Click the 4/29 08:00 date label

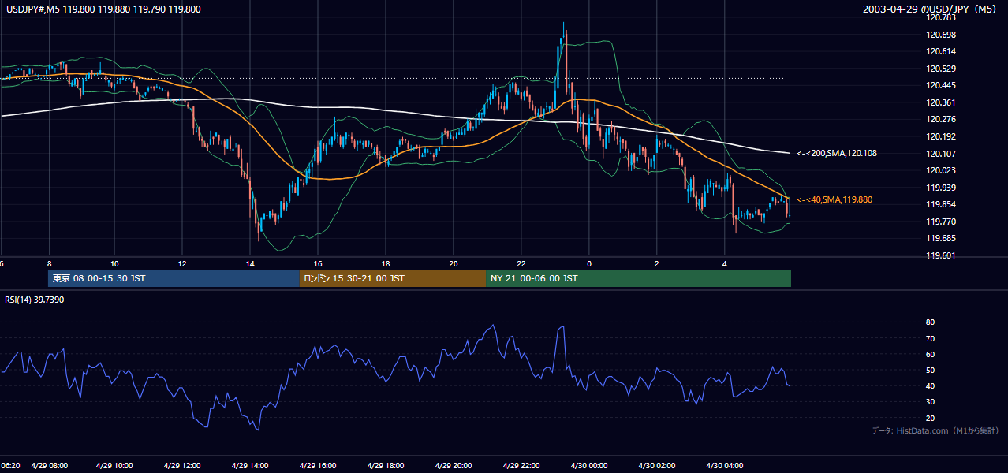tap(50, 466)
